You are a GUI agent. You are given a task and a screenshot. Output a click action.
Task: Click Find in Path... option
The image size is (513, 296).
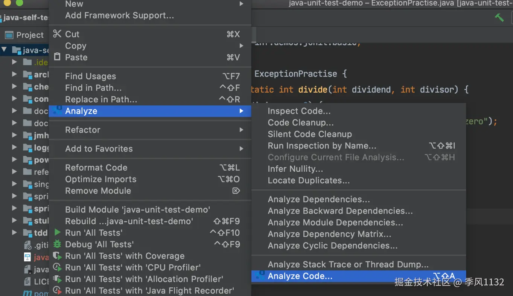(93, 88)
